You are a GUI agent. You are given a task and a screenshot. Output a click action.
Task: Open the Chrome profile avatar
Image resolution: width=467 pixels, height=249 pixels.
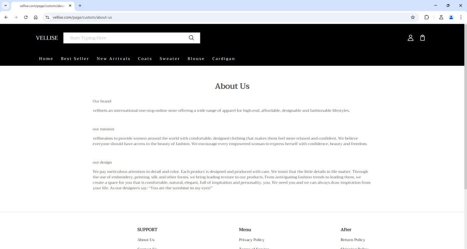[x=451, y=17]
